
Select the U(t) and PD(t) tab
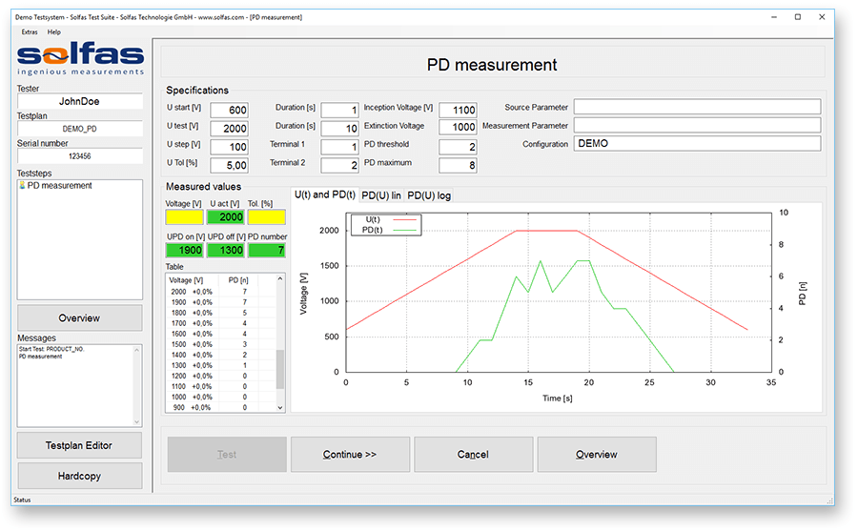[x=325, y=194]
